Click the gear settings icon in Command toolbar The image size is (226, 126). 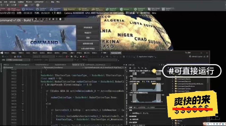(38, 5)
